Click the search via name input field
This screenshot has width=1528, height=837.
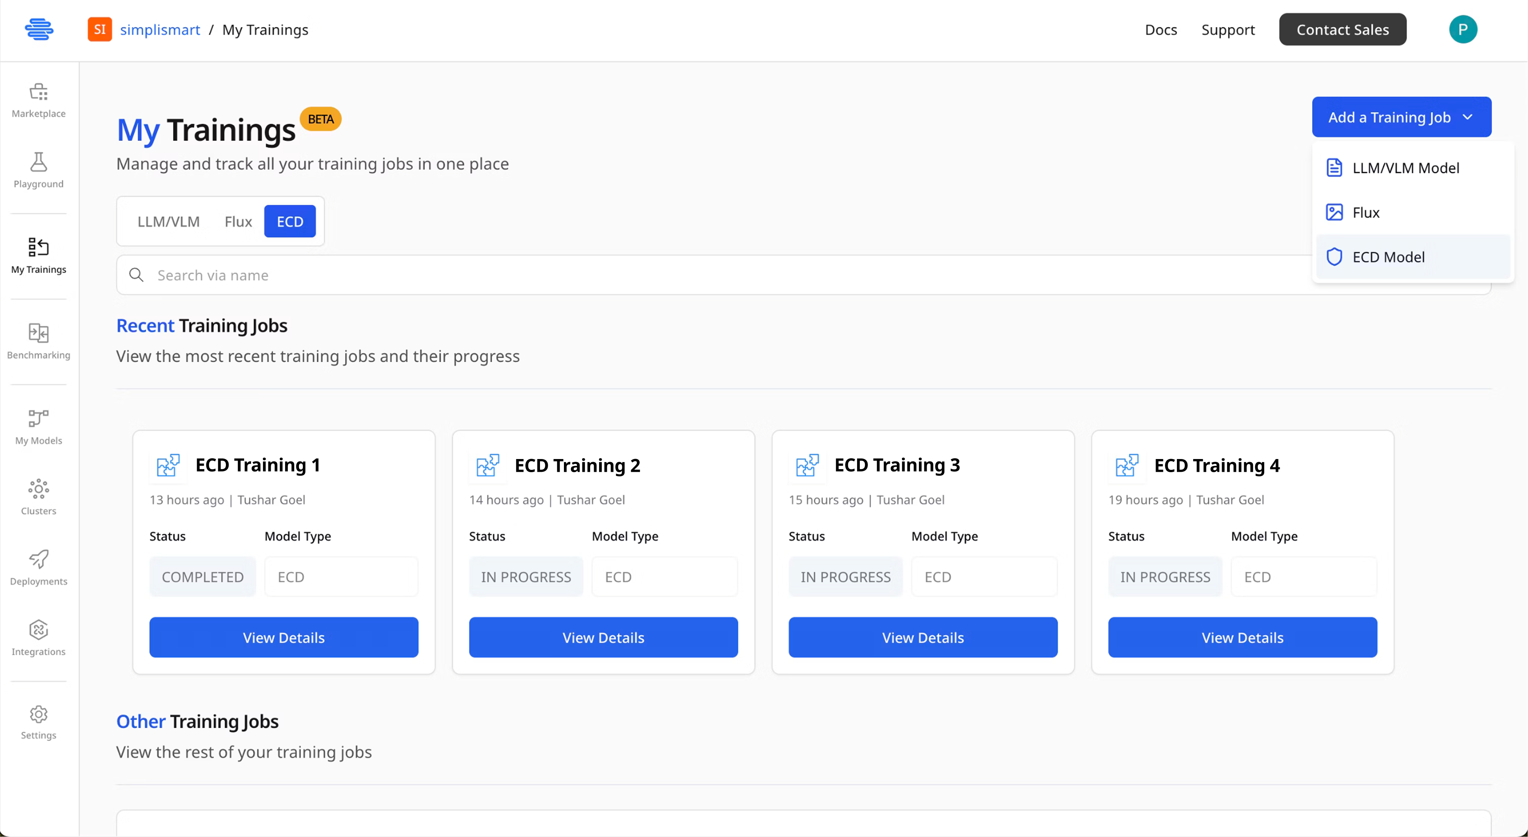tap(415, 274)
